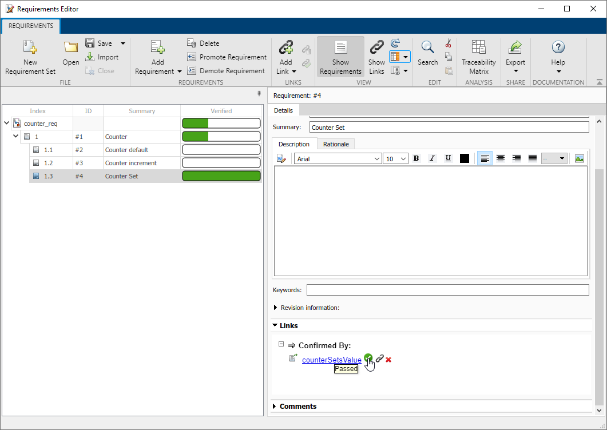
Task: Collapse the counter_req requirement tree
Action: pos(6,123)
